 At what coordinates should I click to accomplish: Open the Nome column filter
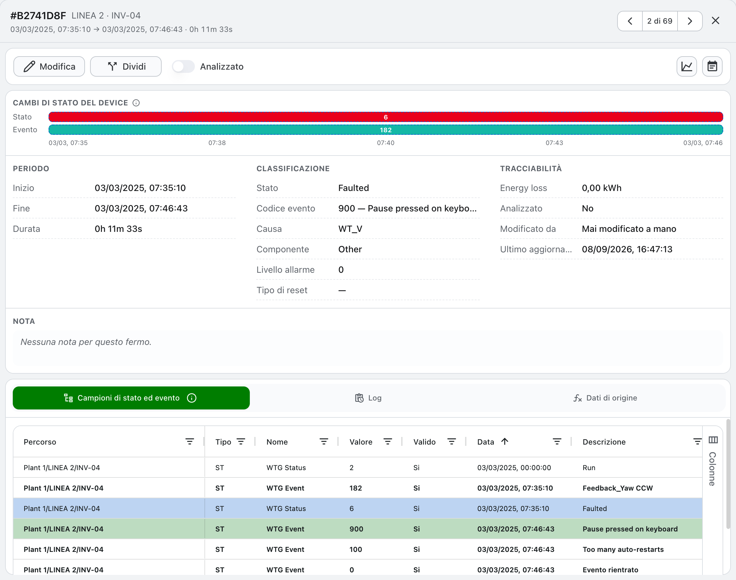click(x=324, y=441)
